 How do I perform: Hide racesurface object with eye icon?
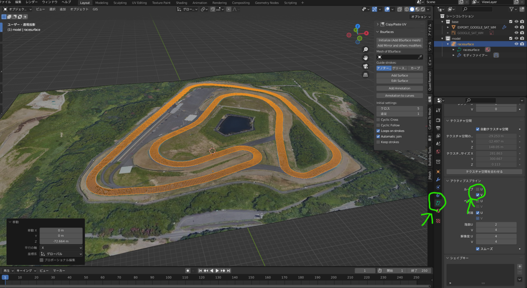[516, 44]
